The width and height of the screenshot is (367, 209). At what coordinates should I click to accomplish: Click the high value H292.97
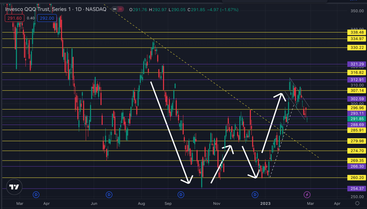(158, 10)
